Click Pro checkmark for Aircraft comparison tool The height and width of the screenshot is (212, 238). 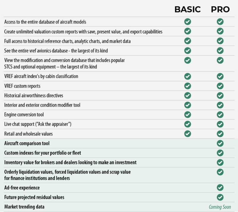(x=220, y=143)
